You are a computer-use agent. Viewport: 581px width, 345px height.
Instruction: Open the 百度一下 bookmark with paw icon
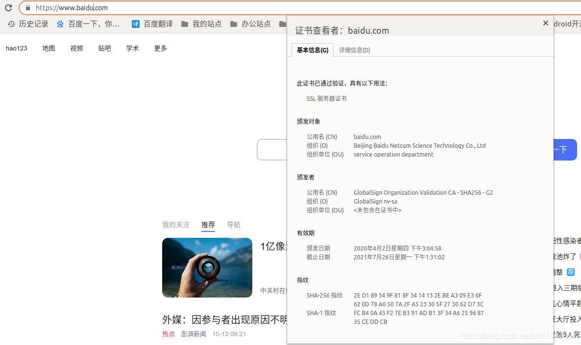point(88,24)
